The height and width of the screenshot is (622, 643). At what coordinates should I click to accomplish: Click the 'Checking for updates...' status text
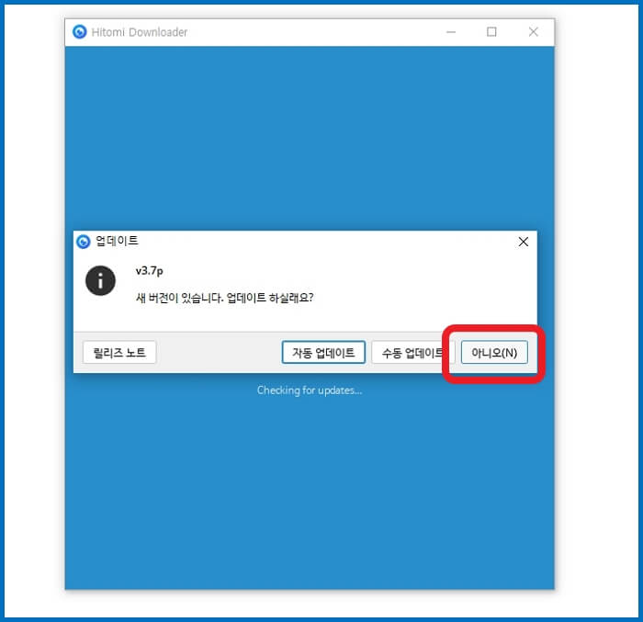pyautogui.click(x=310, y=390)
